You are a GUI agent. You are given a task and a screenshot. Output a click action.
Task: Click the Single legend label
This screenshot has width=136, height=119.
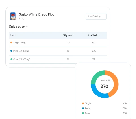88,103
